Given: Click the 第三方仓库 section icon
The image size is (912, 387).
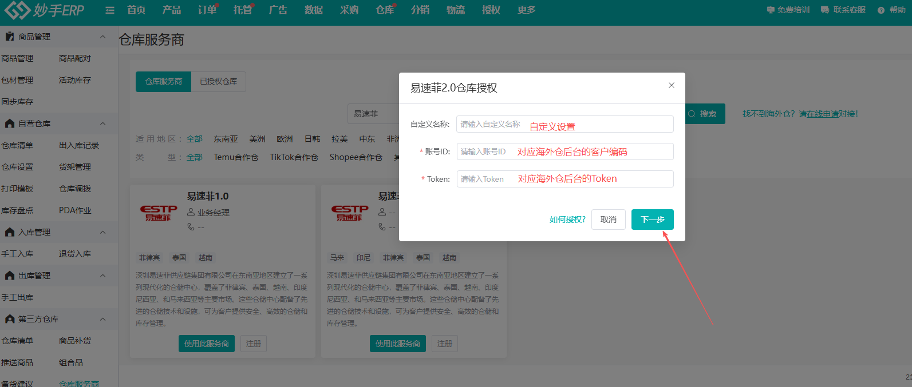Looking at the screenshot, I should (9, 319).
